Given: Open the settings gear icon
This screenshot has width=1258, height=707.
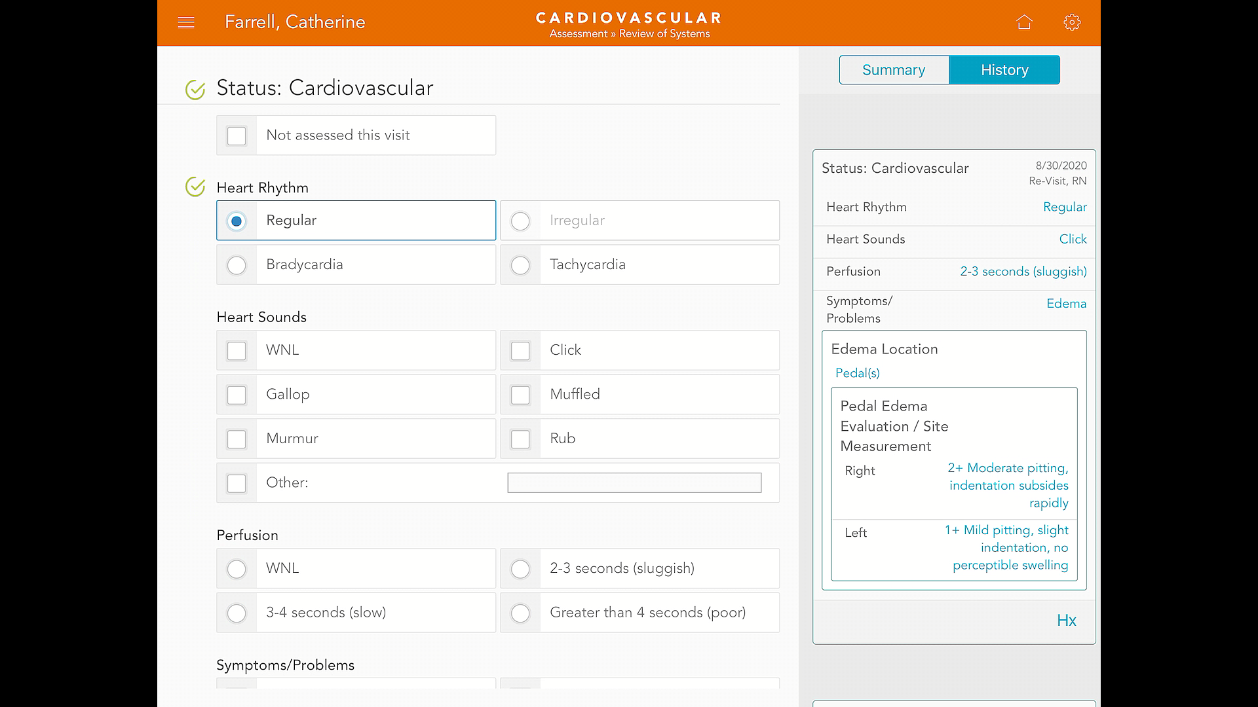Looking at the screenshot, I should coord(1072,22).
